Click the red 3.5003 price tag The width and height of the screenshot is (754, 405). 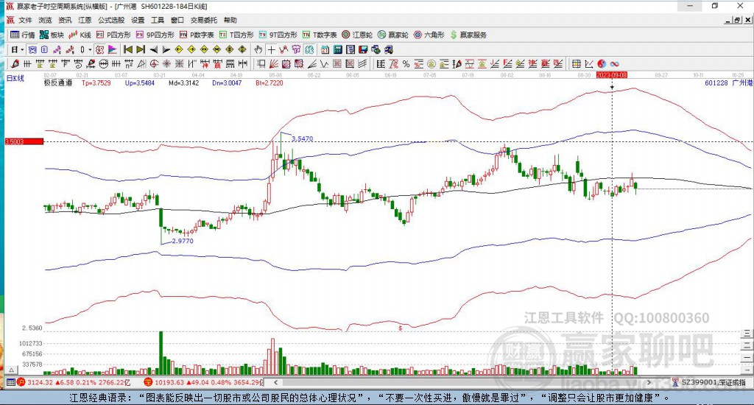coord(24,141)
